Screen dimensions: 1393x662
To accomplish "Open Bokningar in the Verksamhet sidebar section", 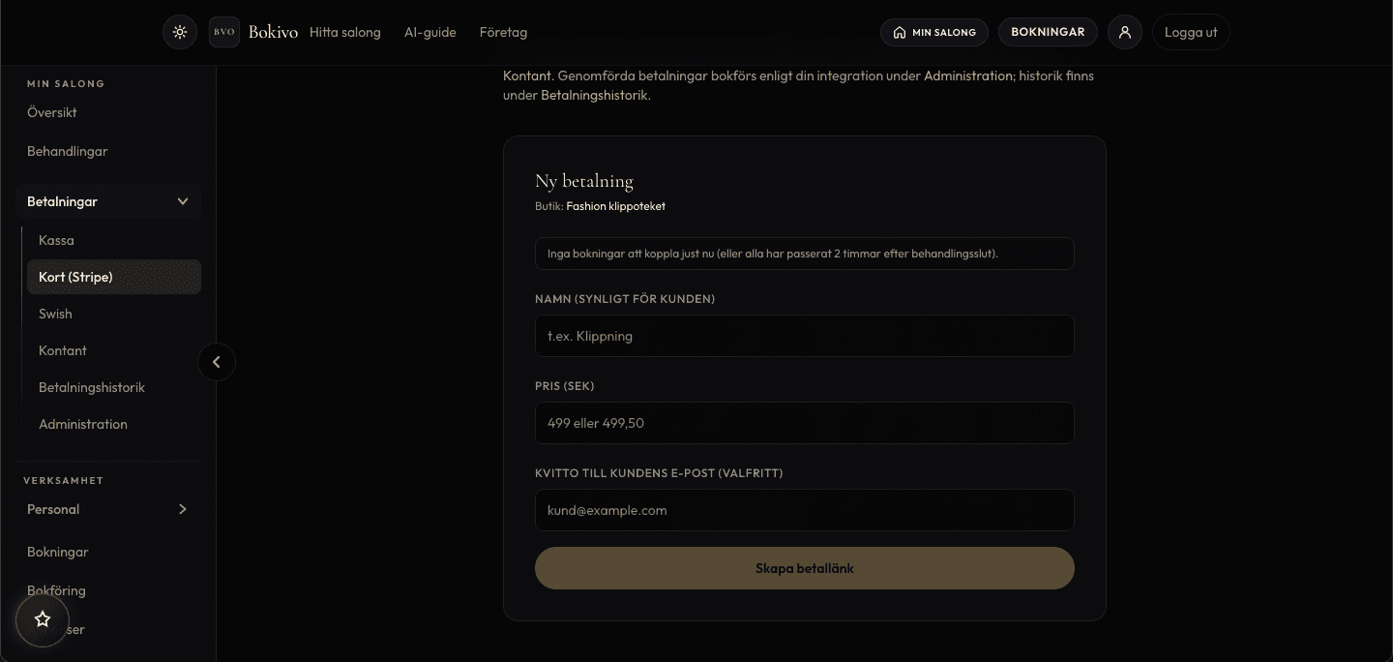I will 58,552.
